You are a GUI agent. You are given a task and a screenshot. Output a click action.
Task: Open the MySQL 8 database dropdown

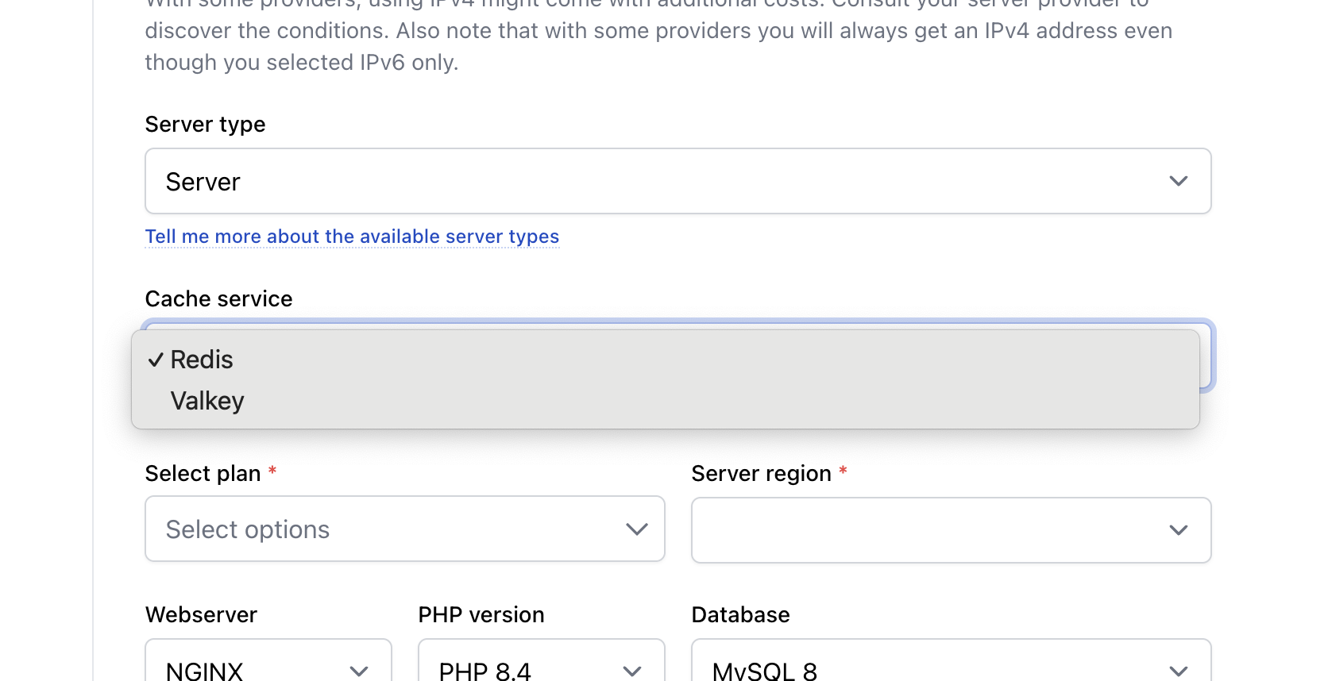pos(952,660)
